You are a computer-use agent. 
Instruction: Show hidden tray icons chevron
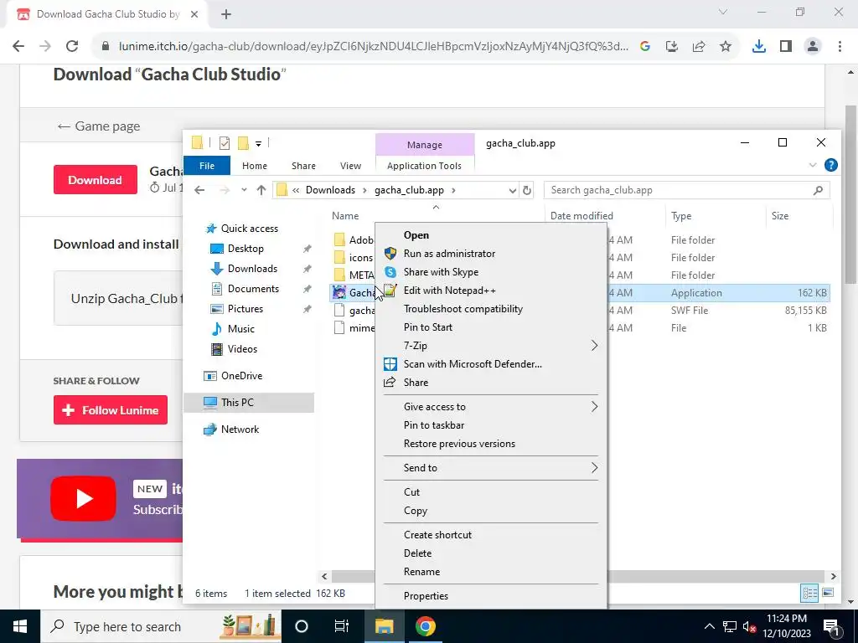pos(709,626)
